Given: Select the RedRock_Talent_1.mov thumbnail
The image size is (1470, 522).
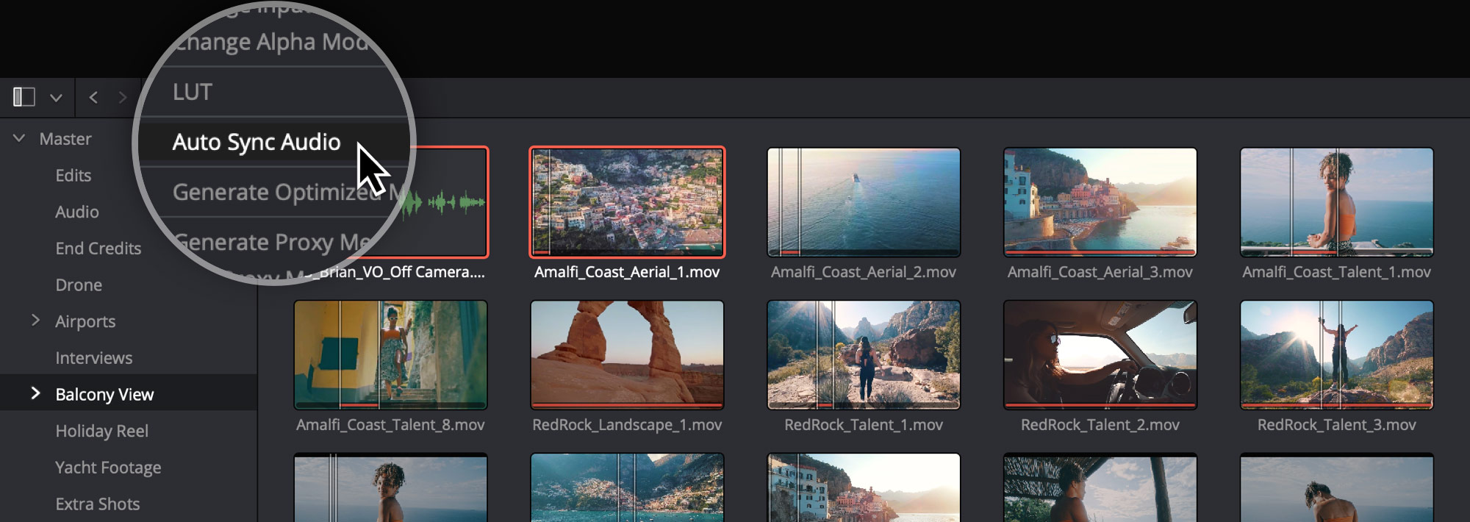Looking at the screenshot, I should pos(864,355).
